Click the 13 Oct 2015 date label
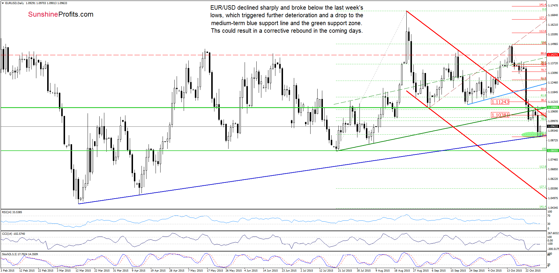The width and height of the screenshot is (559, 273). coord(514,271)
